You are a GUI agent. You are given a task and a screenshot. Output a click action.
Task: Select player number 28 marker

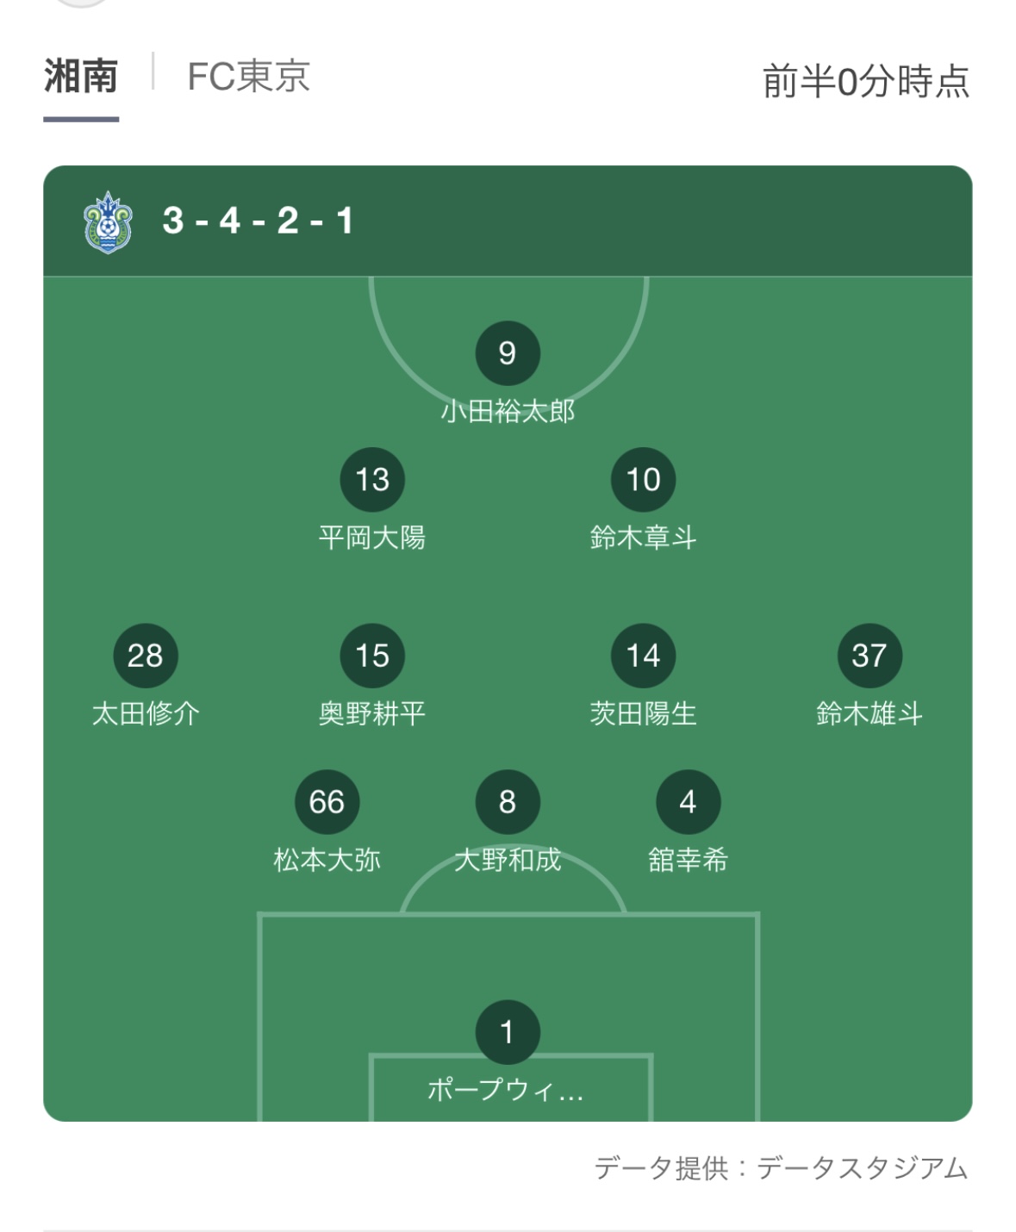145,656
